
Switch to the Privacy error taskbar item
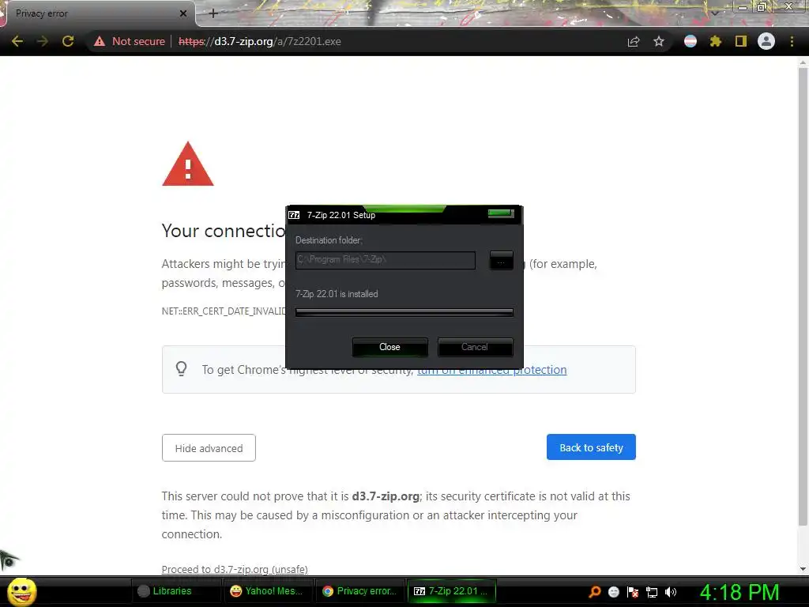[x=359, y=591]
